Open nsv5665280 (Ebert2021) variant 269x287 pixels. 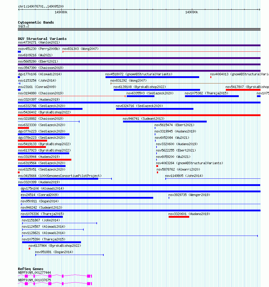click(38, 61)
